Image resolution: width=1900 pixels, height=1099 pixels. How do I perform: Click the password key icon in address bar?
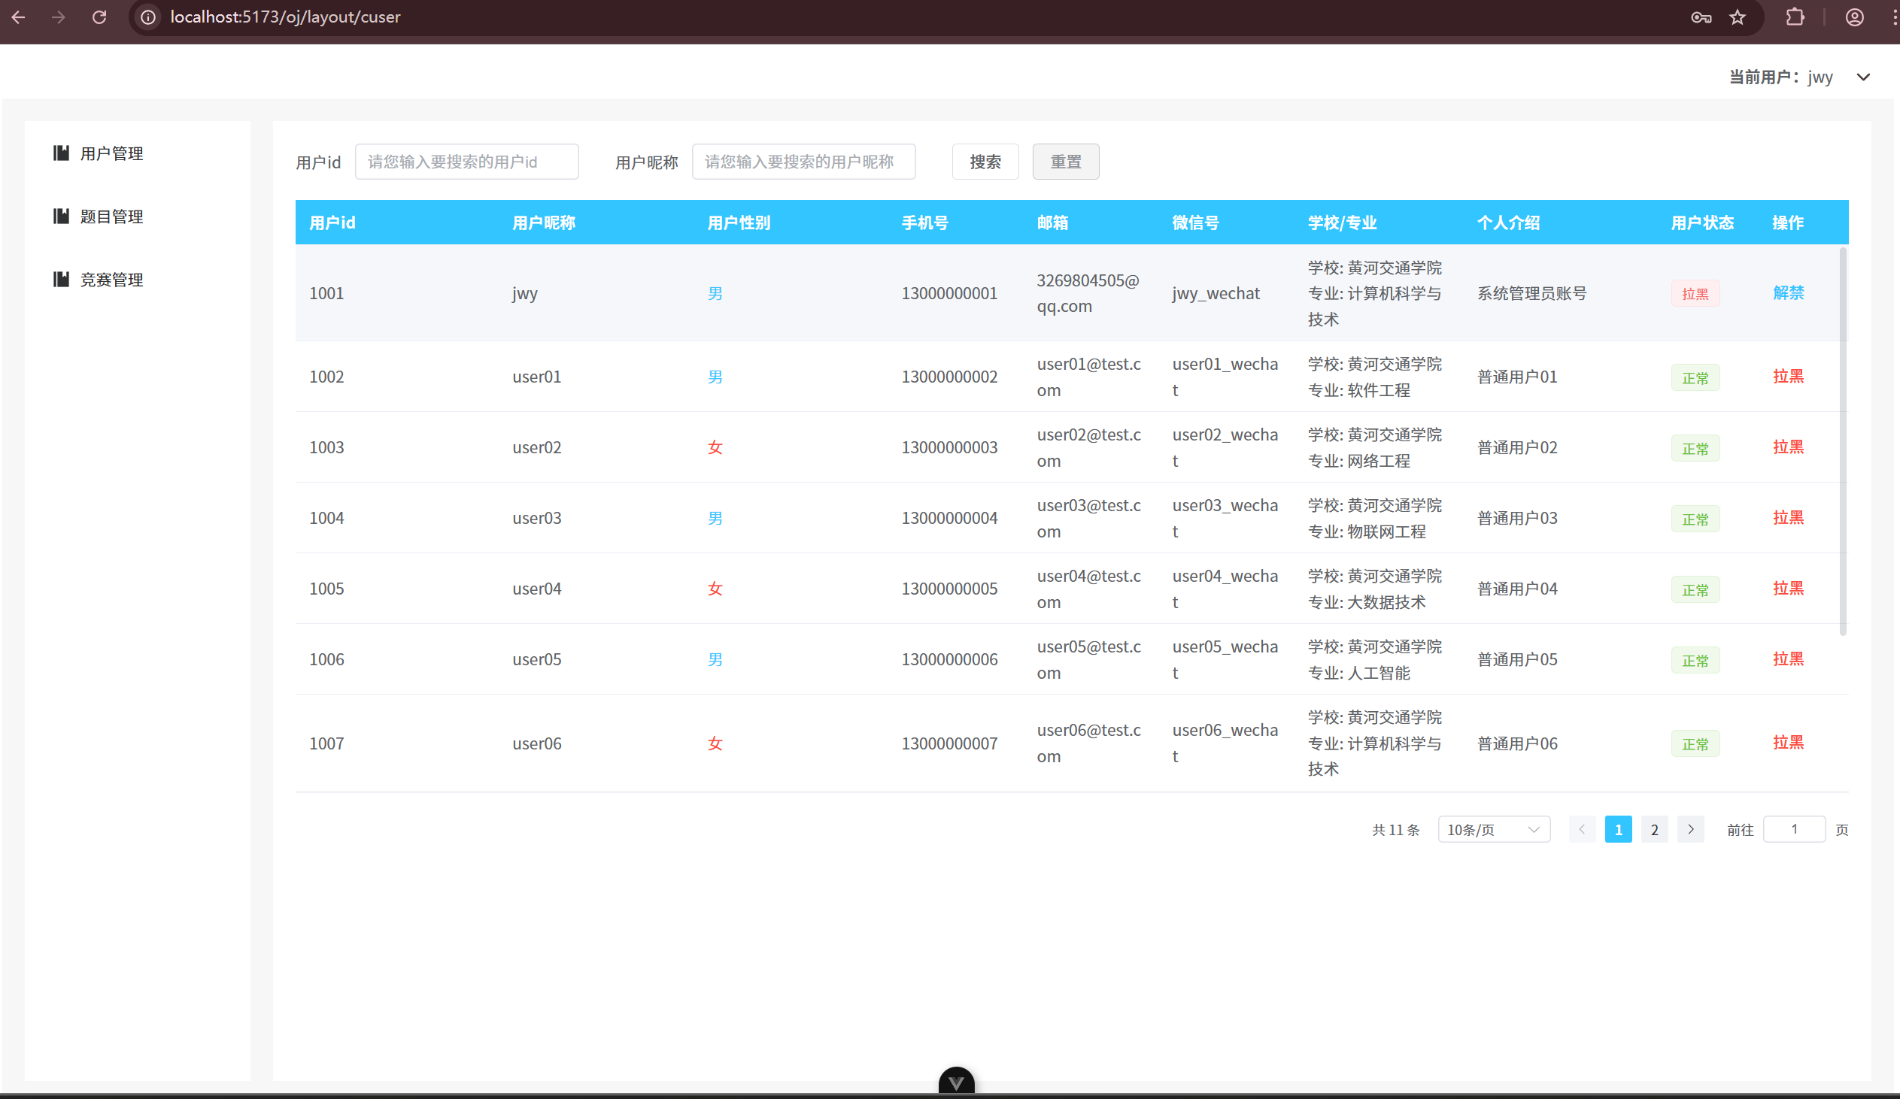point(1700,17)
